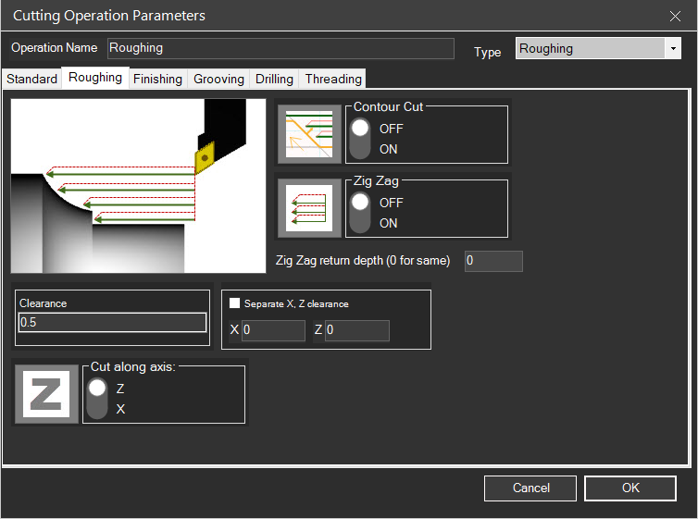This screenshot has height=519, width=698.
Task: Click the Cancel button
Action: 530,488
